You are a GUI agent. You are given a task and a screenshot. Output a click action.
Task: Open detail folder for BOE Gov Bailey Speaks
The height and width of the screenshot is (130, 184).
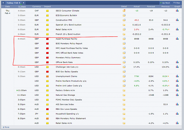click(x=124, y=72)
